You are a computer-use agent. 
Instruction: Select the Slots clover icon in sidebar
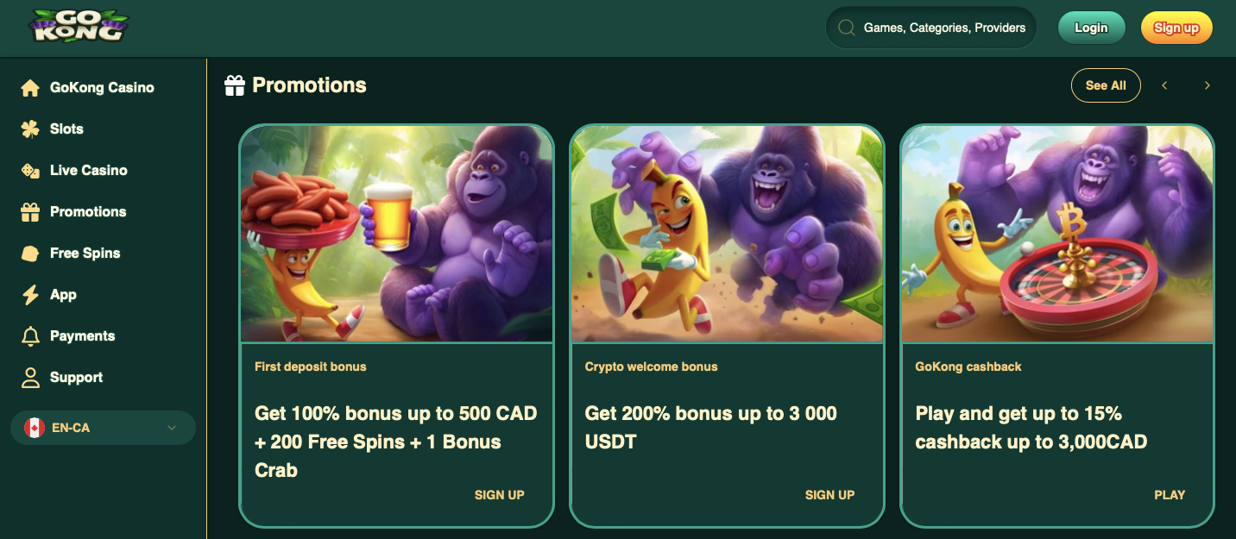coord(30,128)
